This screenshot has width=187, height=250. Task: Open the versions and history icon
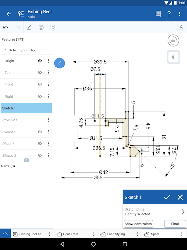(21, 14)
